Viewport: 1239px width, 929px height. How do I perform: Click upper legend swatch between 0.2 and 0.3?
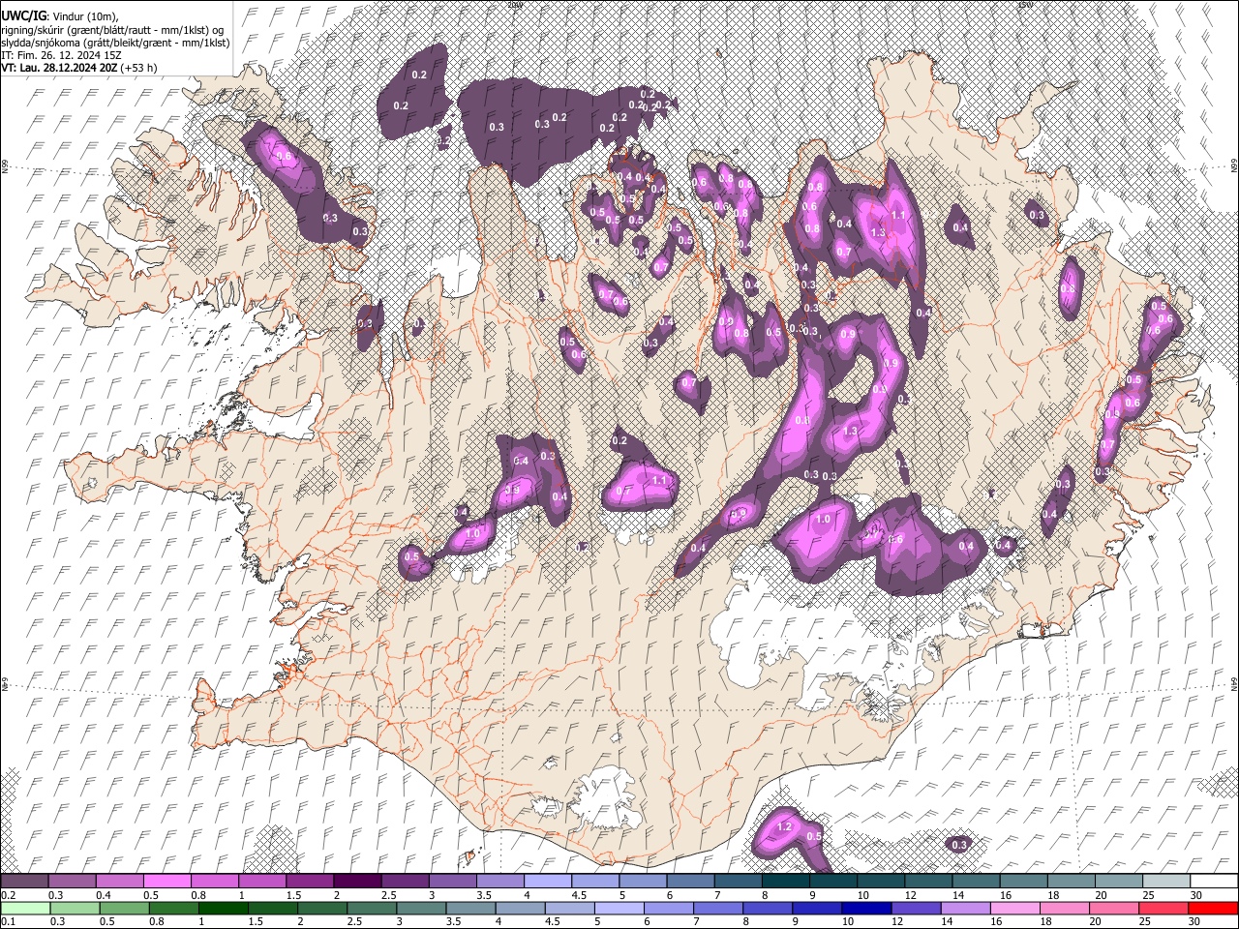[x=25, y=881]
